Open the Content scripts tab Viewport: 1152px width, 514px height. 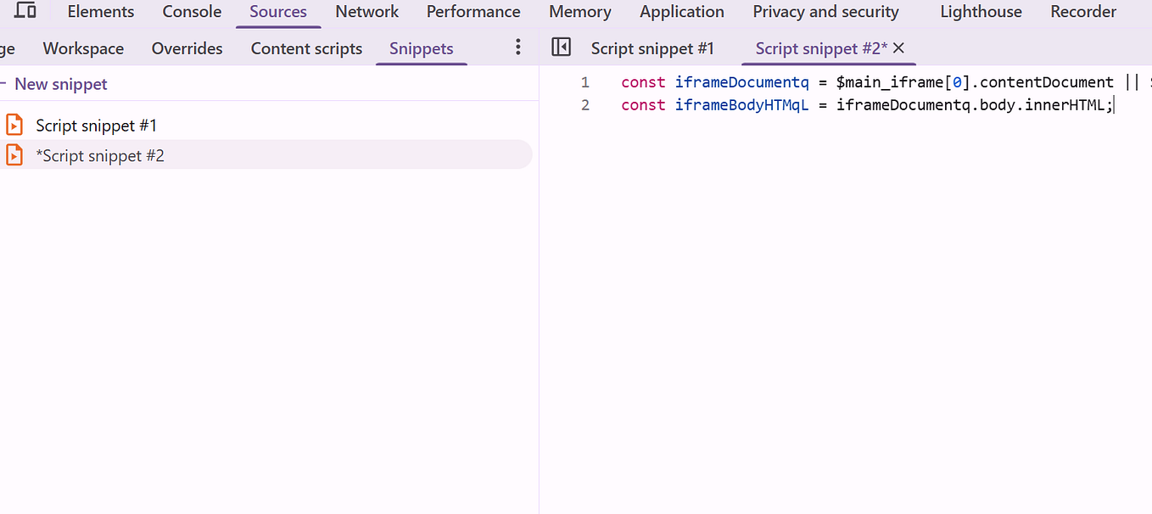tap(305, 48)
